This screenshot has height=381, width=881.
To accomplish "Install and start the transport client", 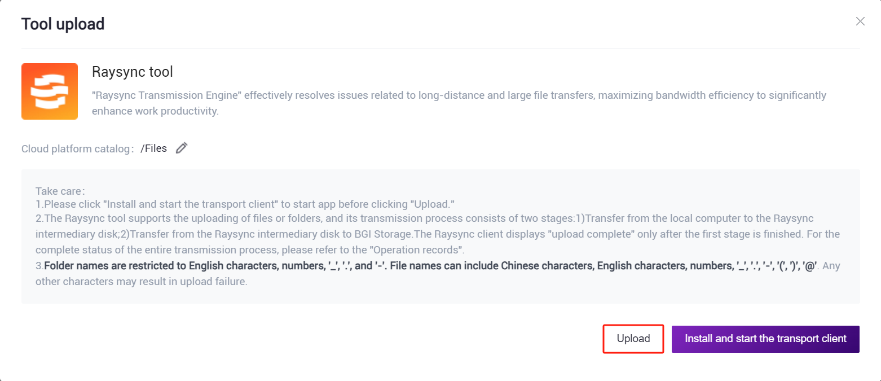I will click(765, 339).
